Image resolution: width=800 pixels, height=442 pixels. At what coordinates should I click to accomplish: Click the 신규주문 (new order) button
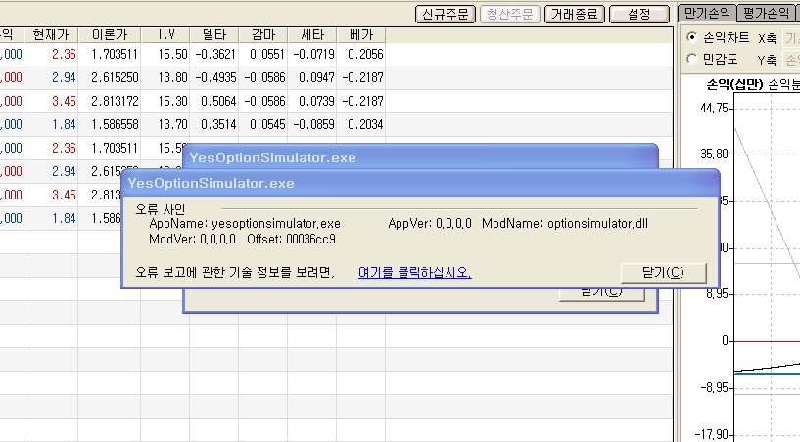point(446,14)
